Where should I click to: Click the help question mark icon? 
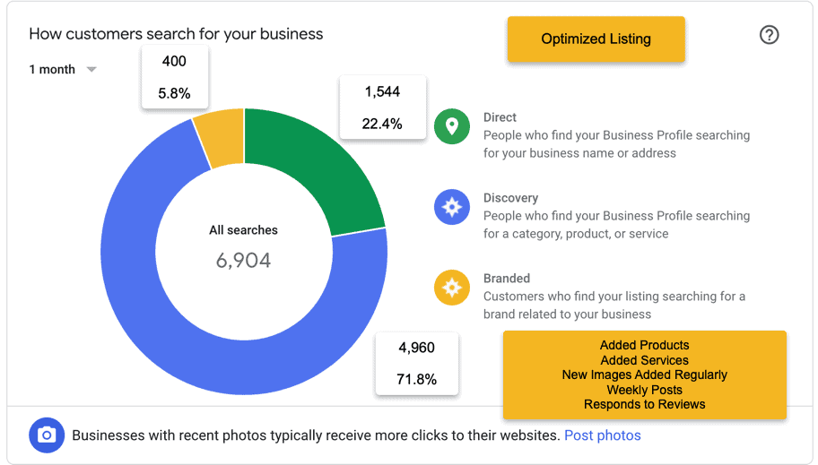[x=769, y=35]
